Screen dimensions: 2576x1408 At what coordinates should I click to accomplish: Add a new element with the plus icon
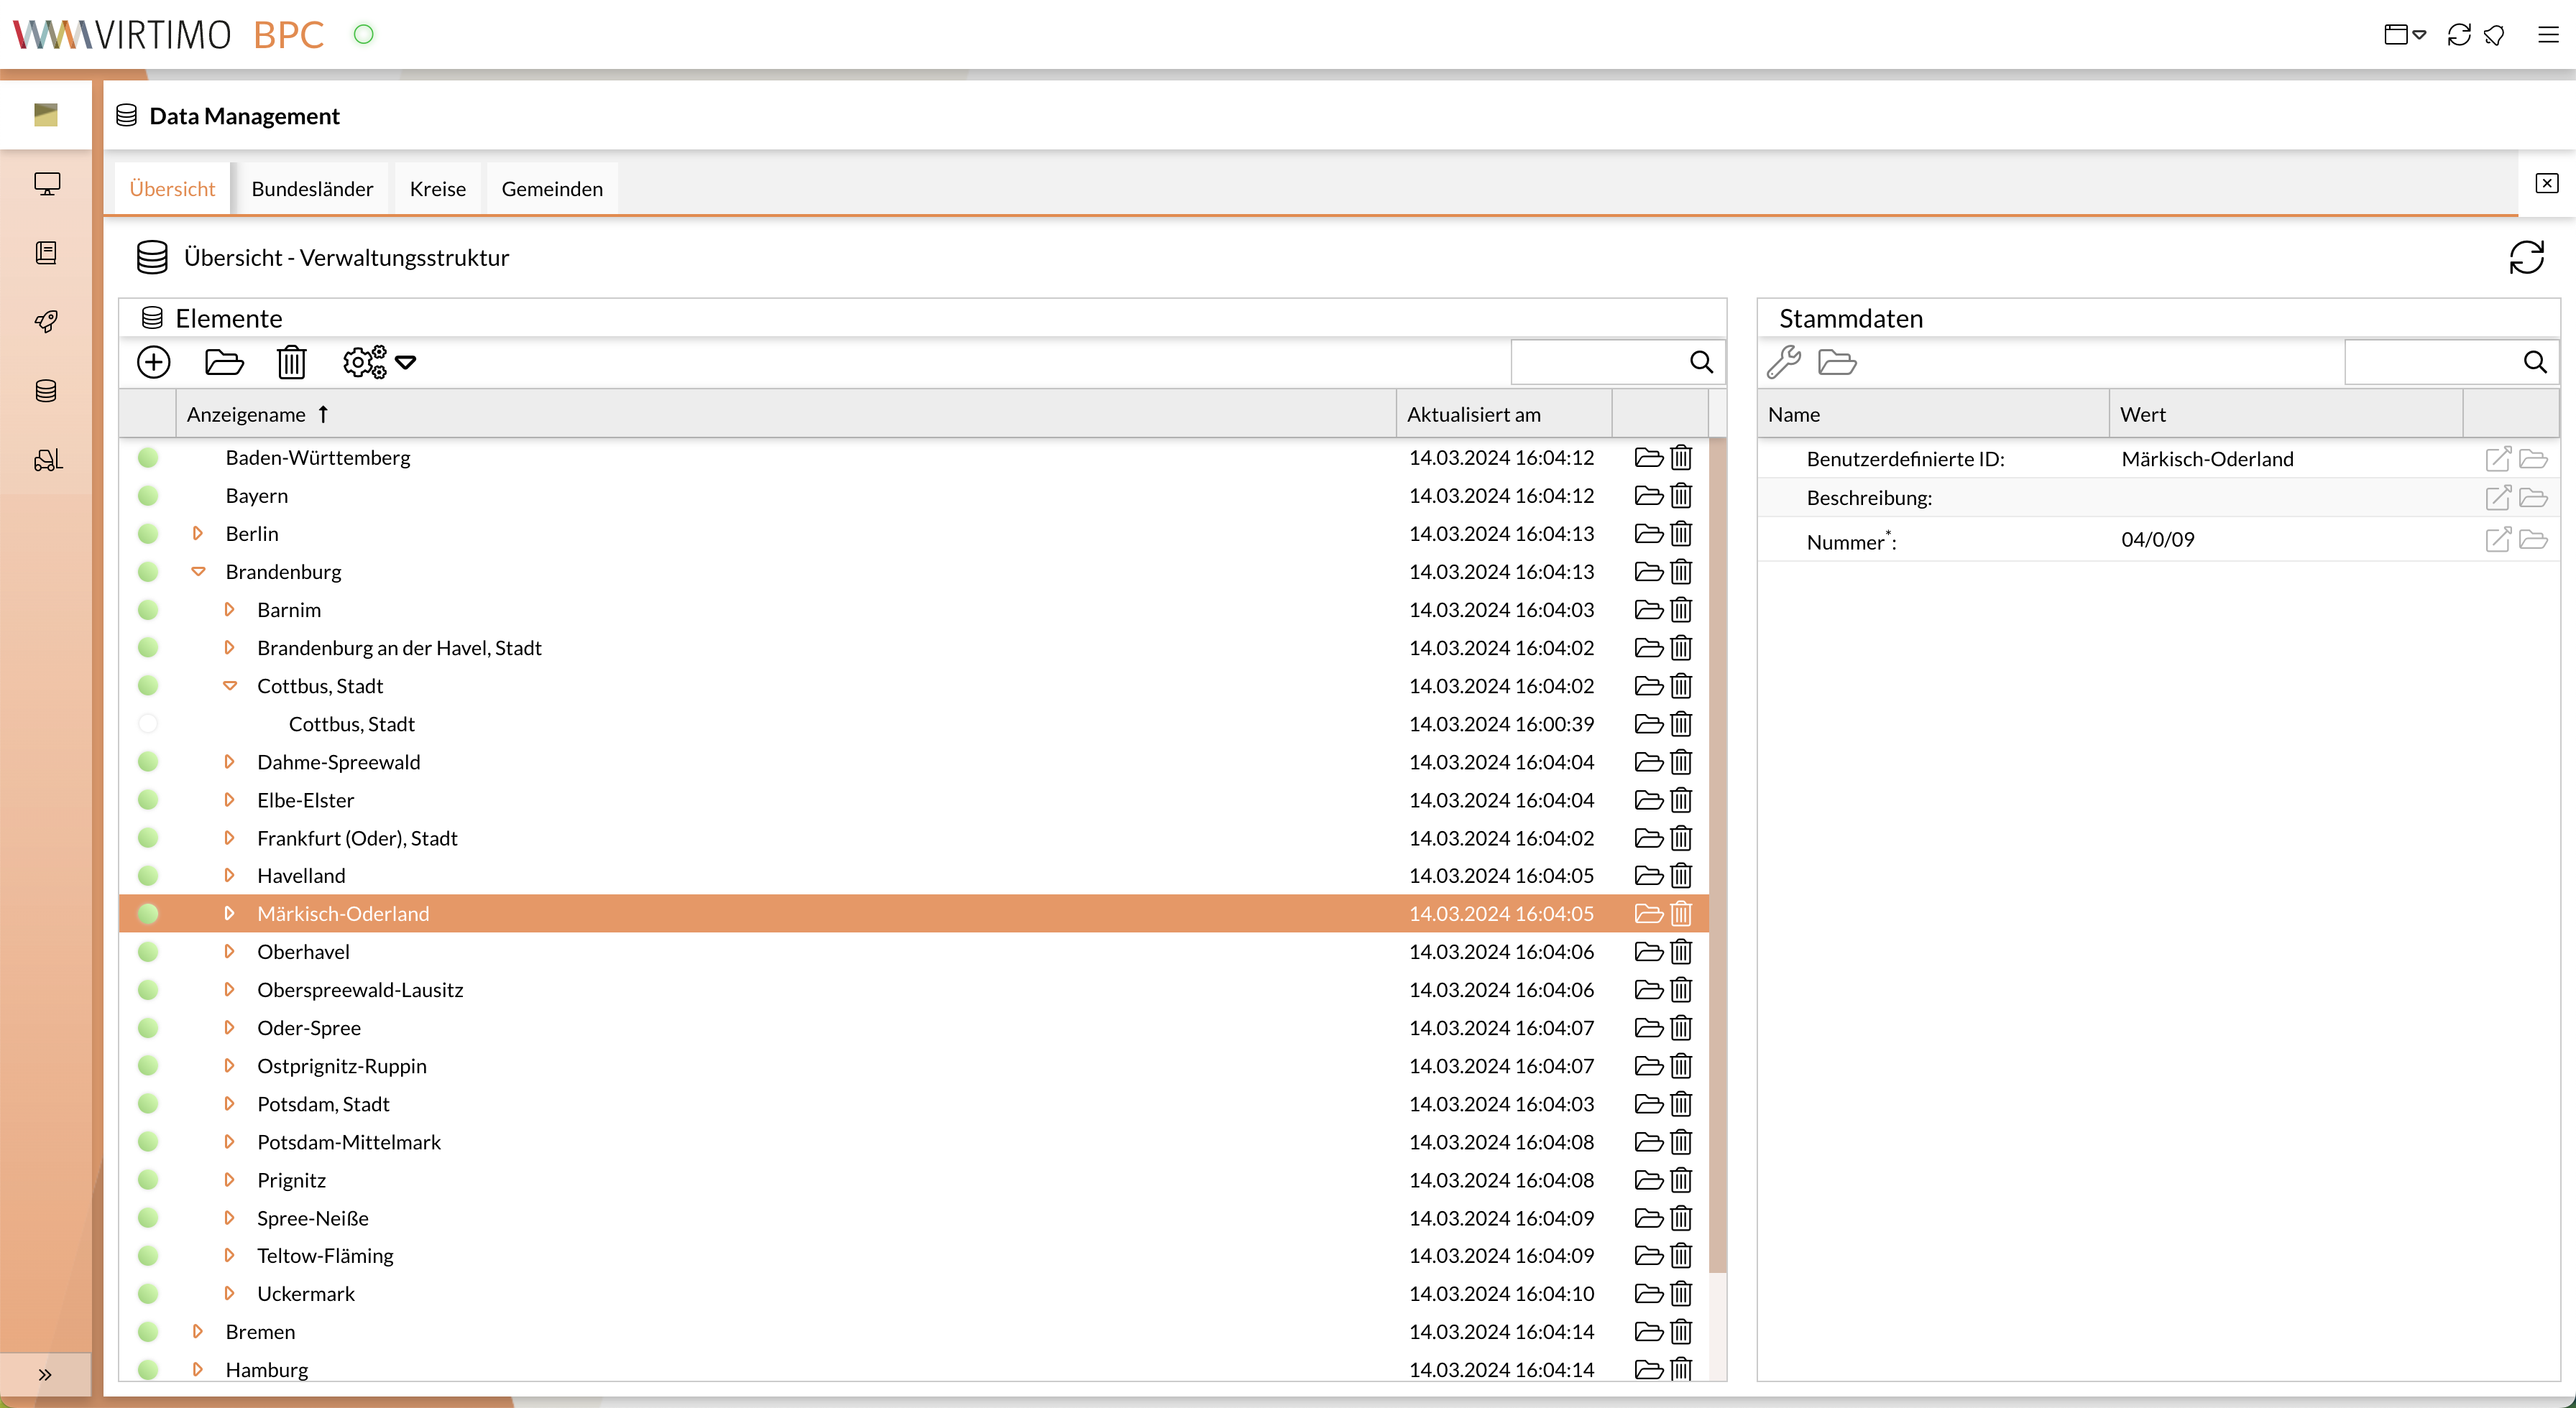tap(153, 362)
